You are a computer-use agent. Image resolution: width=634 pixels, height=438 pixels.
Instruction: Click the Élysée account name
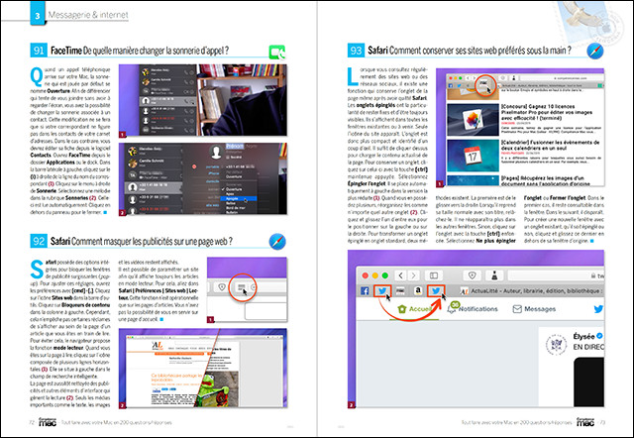click(x=583, y=336)
